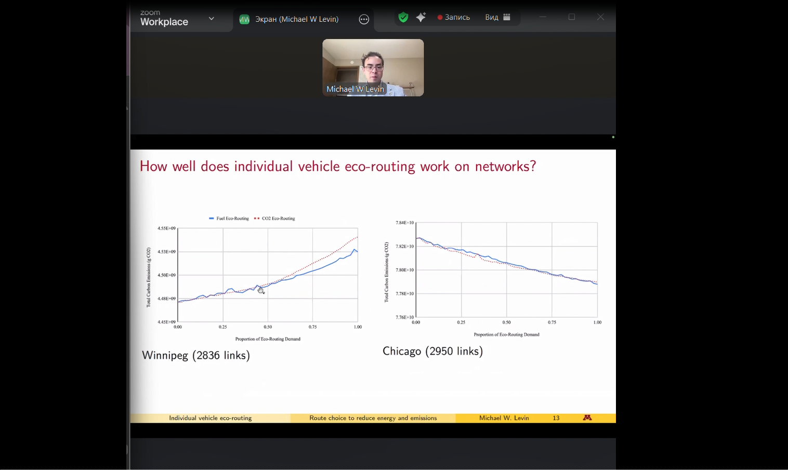
Task: Click the CO2 Eco-Routing legend entry
Action: tap(275, 218)
